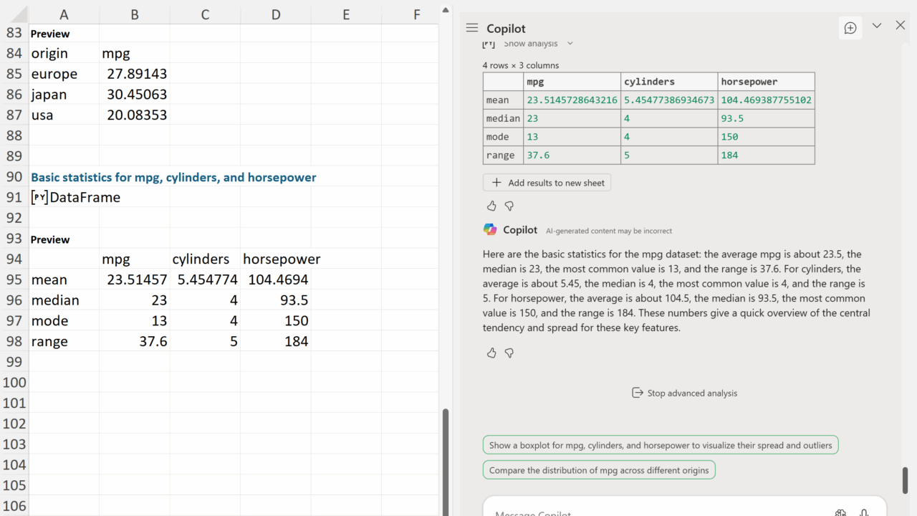Start a new Copilot chat
This screenshot has width=917, height=516.
tap(850, 28)
